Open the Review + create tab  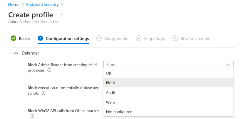195,38
